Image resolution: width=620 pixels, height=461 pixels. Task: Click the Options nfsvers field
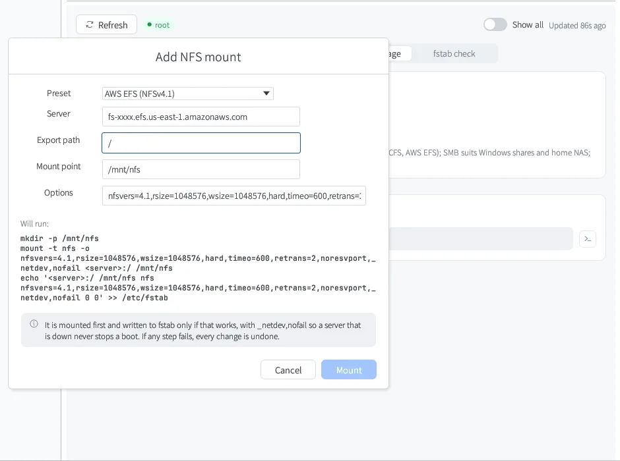click(x=234, y=196)
